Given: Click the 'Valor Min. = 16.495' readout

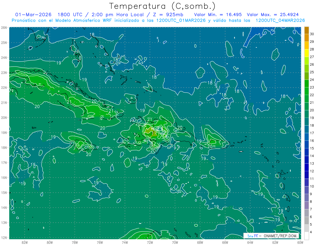Looking at the screenshot, I should (218, 15).
